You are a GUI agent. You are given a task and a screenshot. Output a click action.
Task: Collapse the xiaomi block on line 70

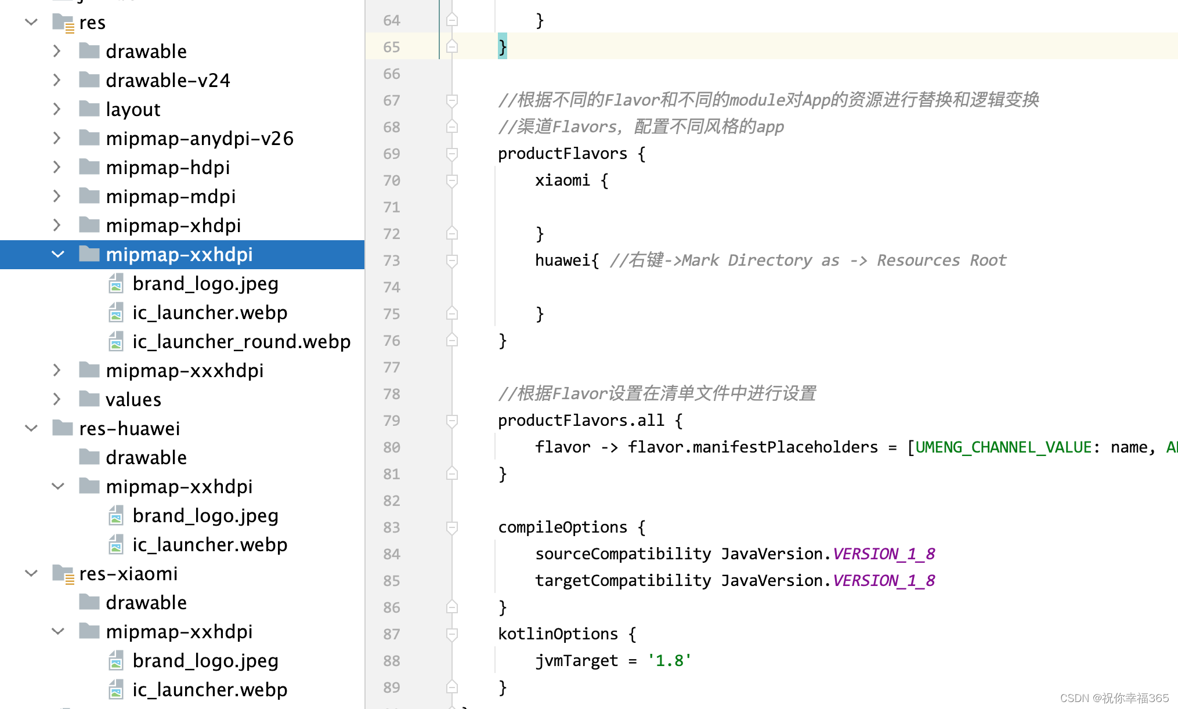pos(452,180)
